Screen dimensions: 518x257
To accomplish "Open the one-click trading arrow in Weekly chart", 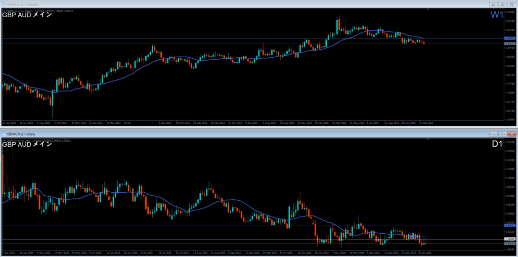I will 4,11.
